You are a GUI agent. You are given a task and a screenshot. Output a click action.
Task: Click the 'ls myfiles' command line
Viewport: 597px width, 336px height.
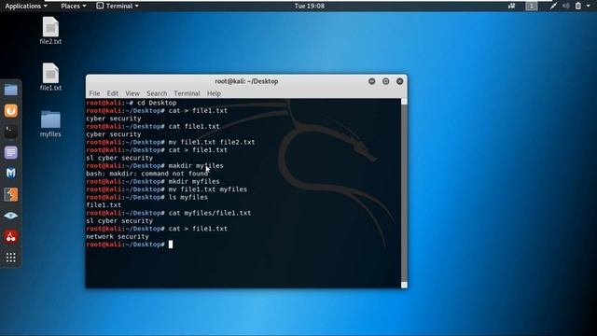[x=188, y=197]
